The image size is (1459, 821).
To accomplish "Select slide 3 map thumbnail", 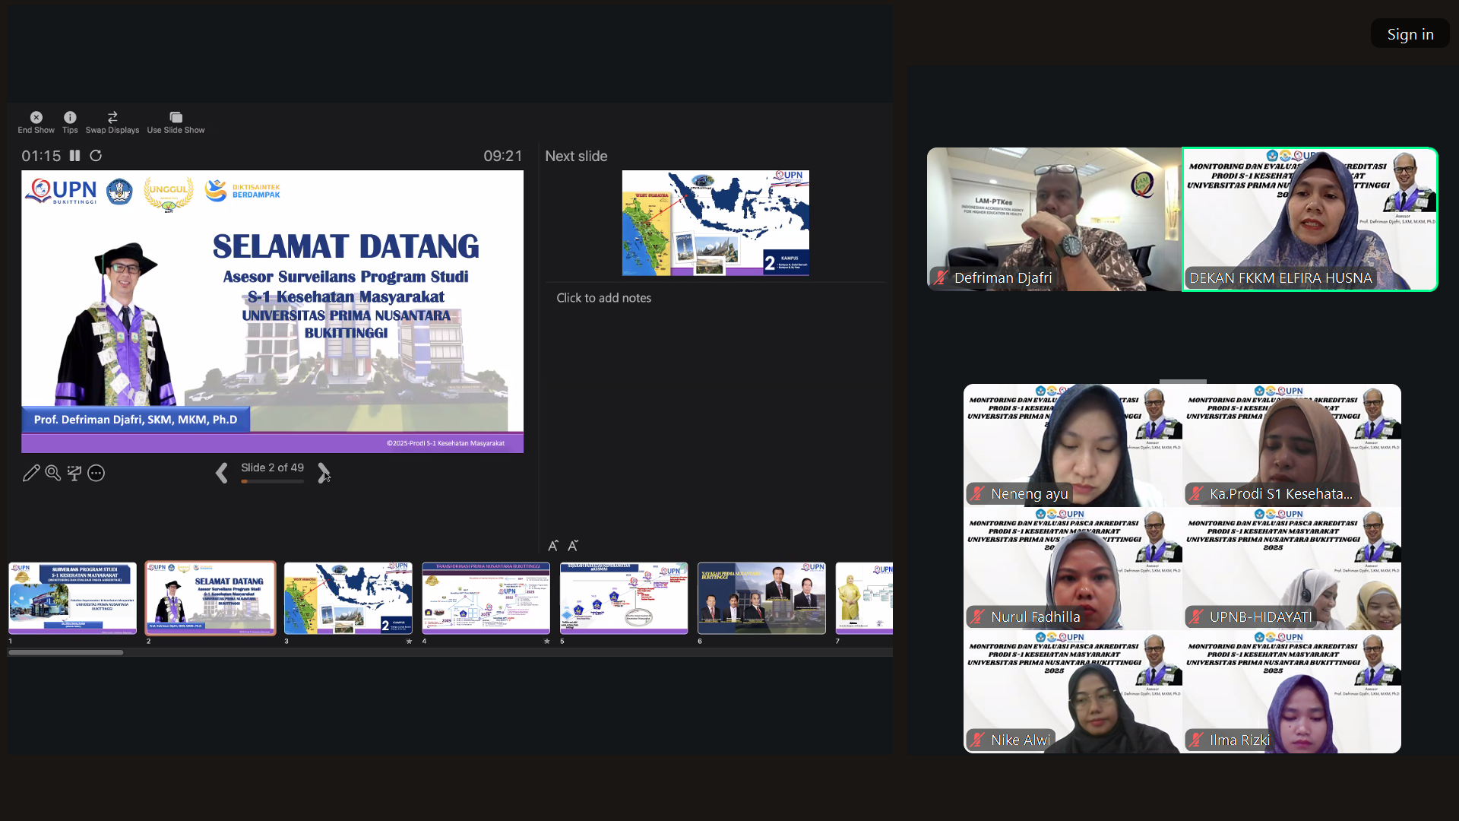I will coord(348,598).
